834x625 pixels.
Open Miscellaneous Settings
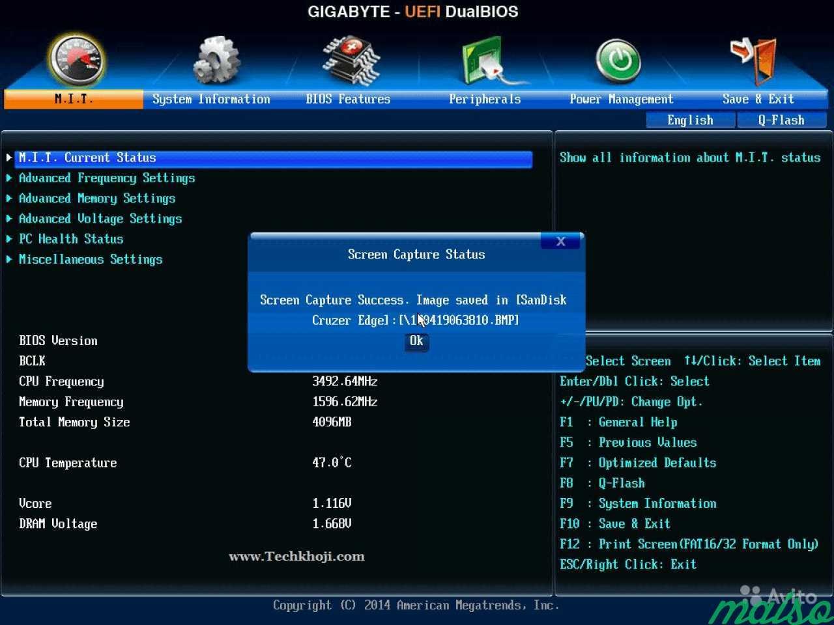(x=91, y=259)
